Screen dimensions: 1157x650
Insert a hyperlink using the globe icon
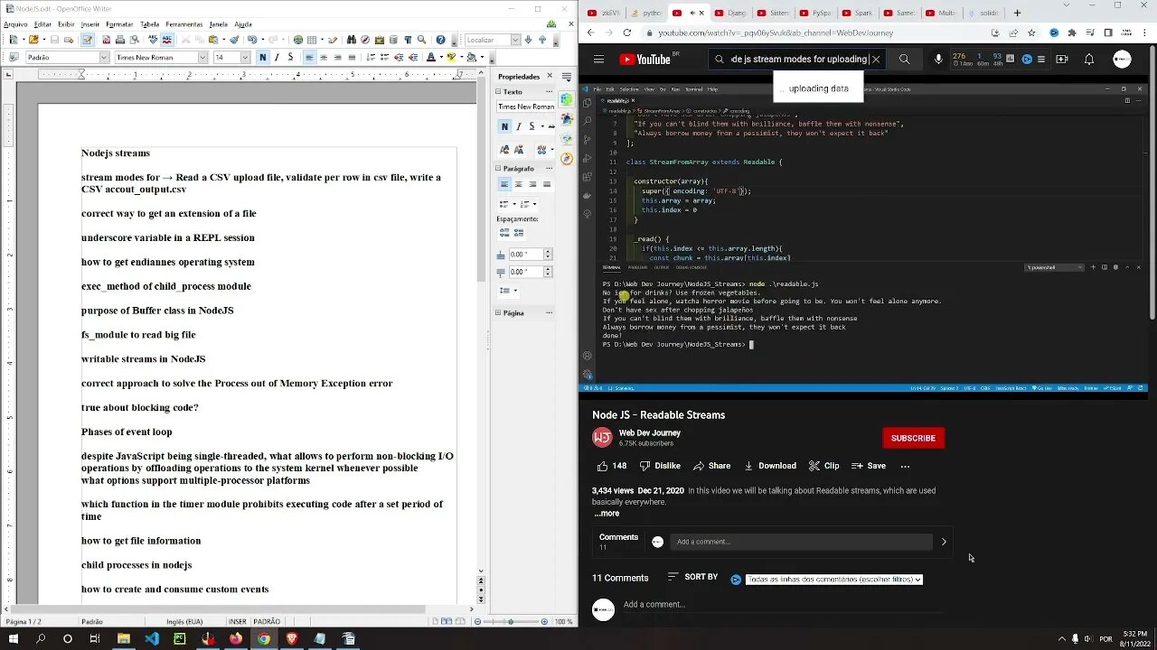coord(298,40)
